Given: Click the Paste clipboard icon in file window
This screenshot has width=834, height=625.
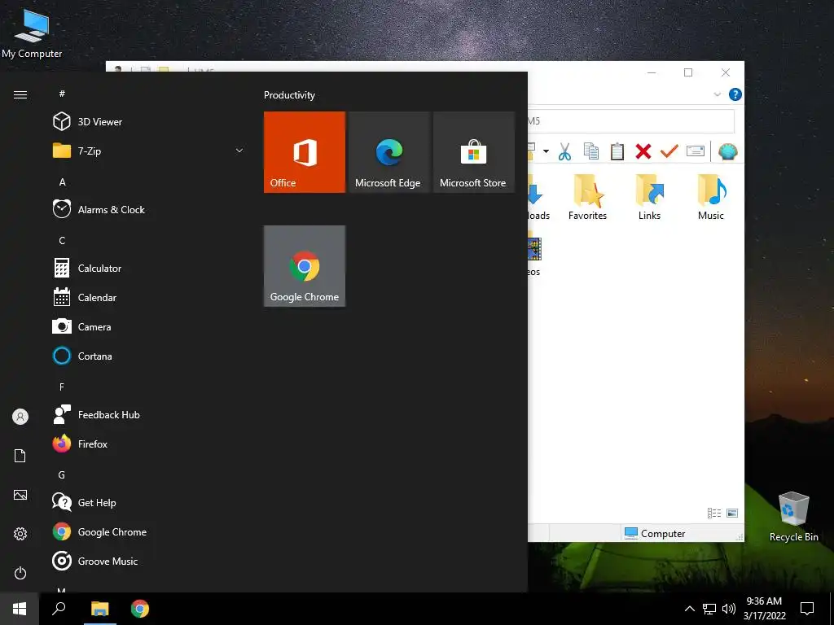Looking at the screenshot, I should point(617,151).
